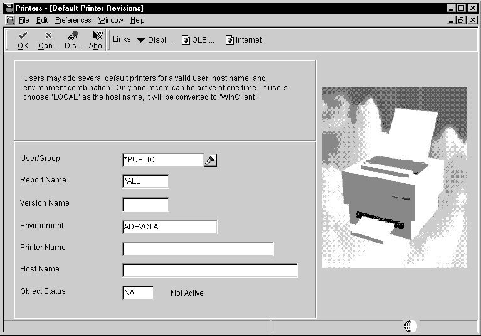Minimize the inner Default Printer Revisions window

pyautogui.click(x=451, y=20)
